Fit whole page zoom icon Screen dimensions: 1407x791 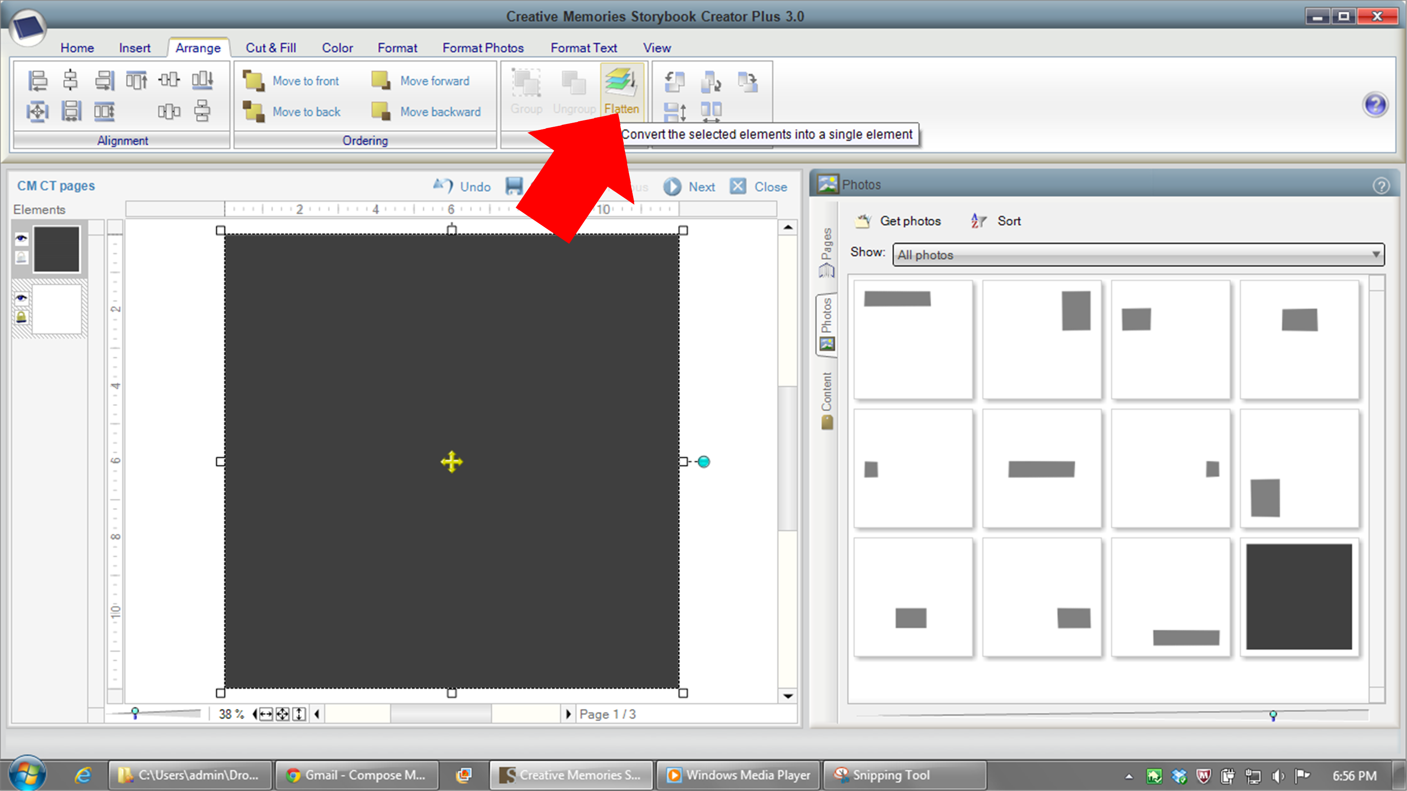pyautogui.click(x=282, y=714)
